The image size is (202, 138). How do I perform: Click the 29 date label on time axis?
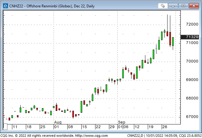click(x=112, y=127)
